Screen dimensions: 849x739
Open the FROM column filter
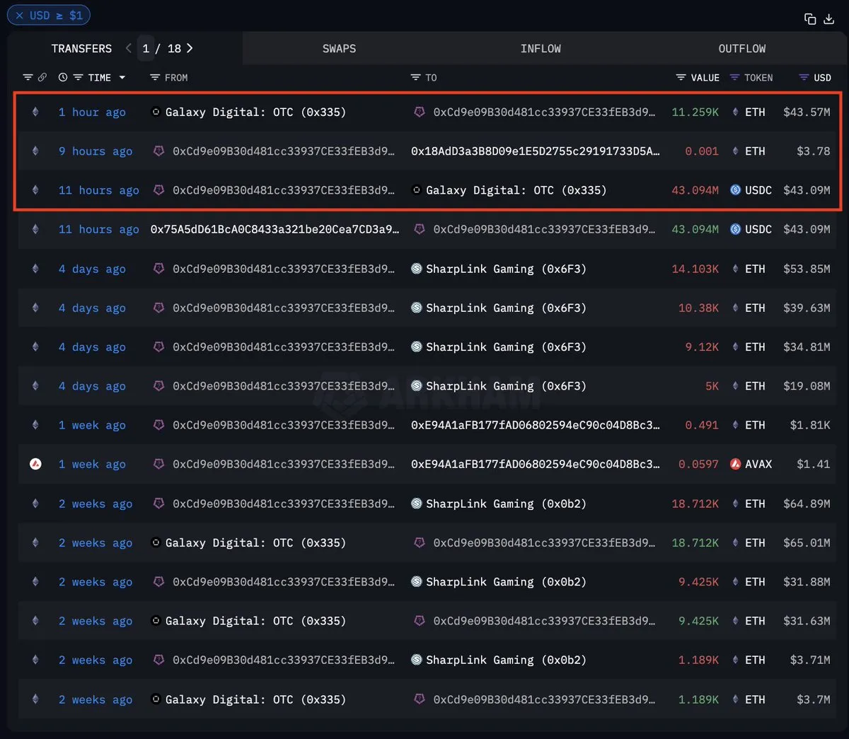(154, 77)
